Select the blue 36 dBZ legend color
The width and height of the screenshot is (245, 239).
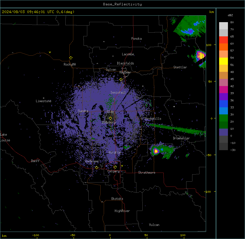pos(223,104)
